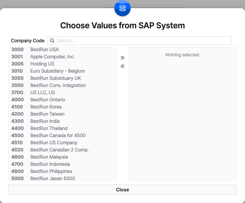Select 4500 BestRun Canada for 4500

tap(62, 135)
